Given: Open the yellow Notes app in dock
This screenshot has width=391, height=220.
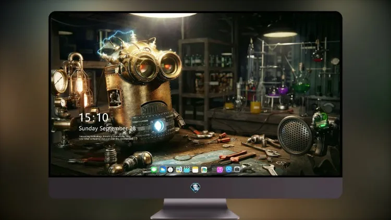Looking at the screenshot, I should (195, 169).
